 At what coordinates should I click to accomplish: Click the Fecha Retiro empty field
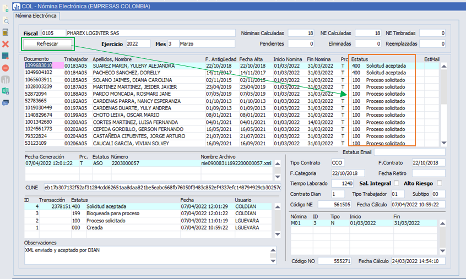[x=429, y=173]
